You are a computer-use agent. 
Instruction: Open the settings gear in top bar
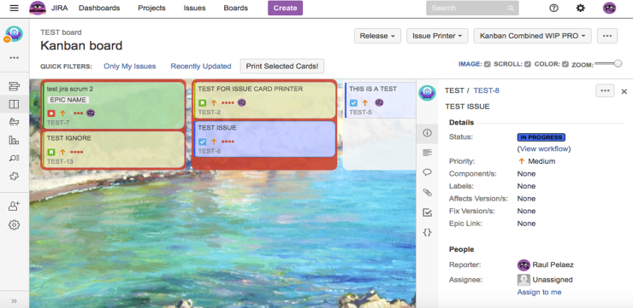pos(581,8)
